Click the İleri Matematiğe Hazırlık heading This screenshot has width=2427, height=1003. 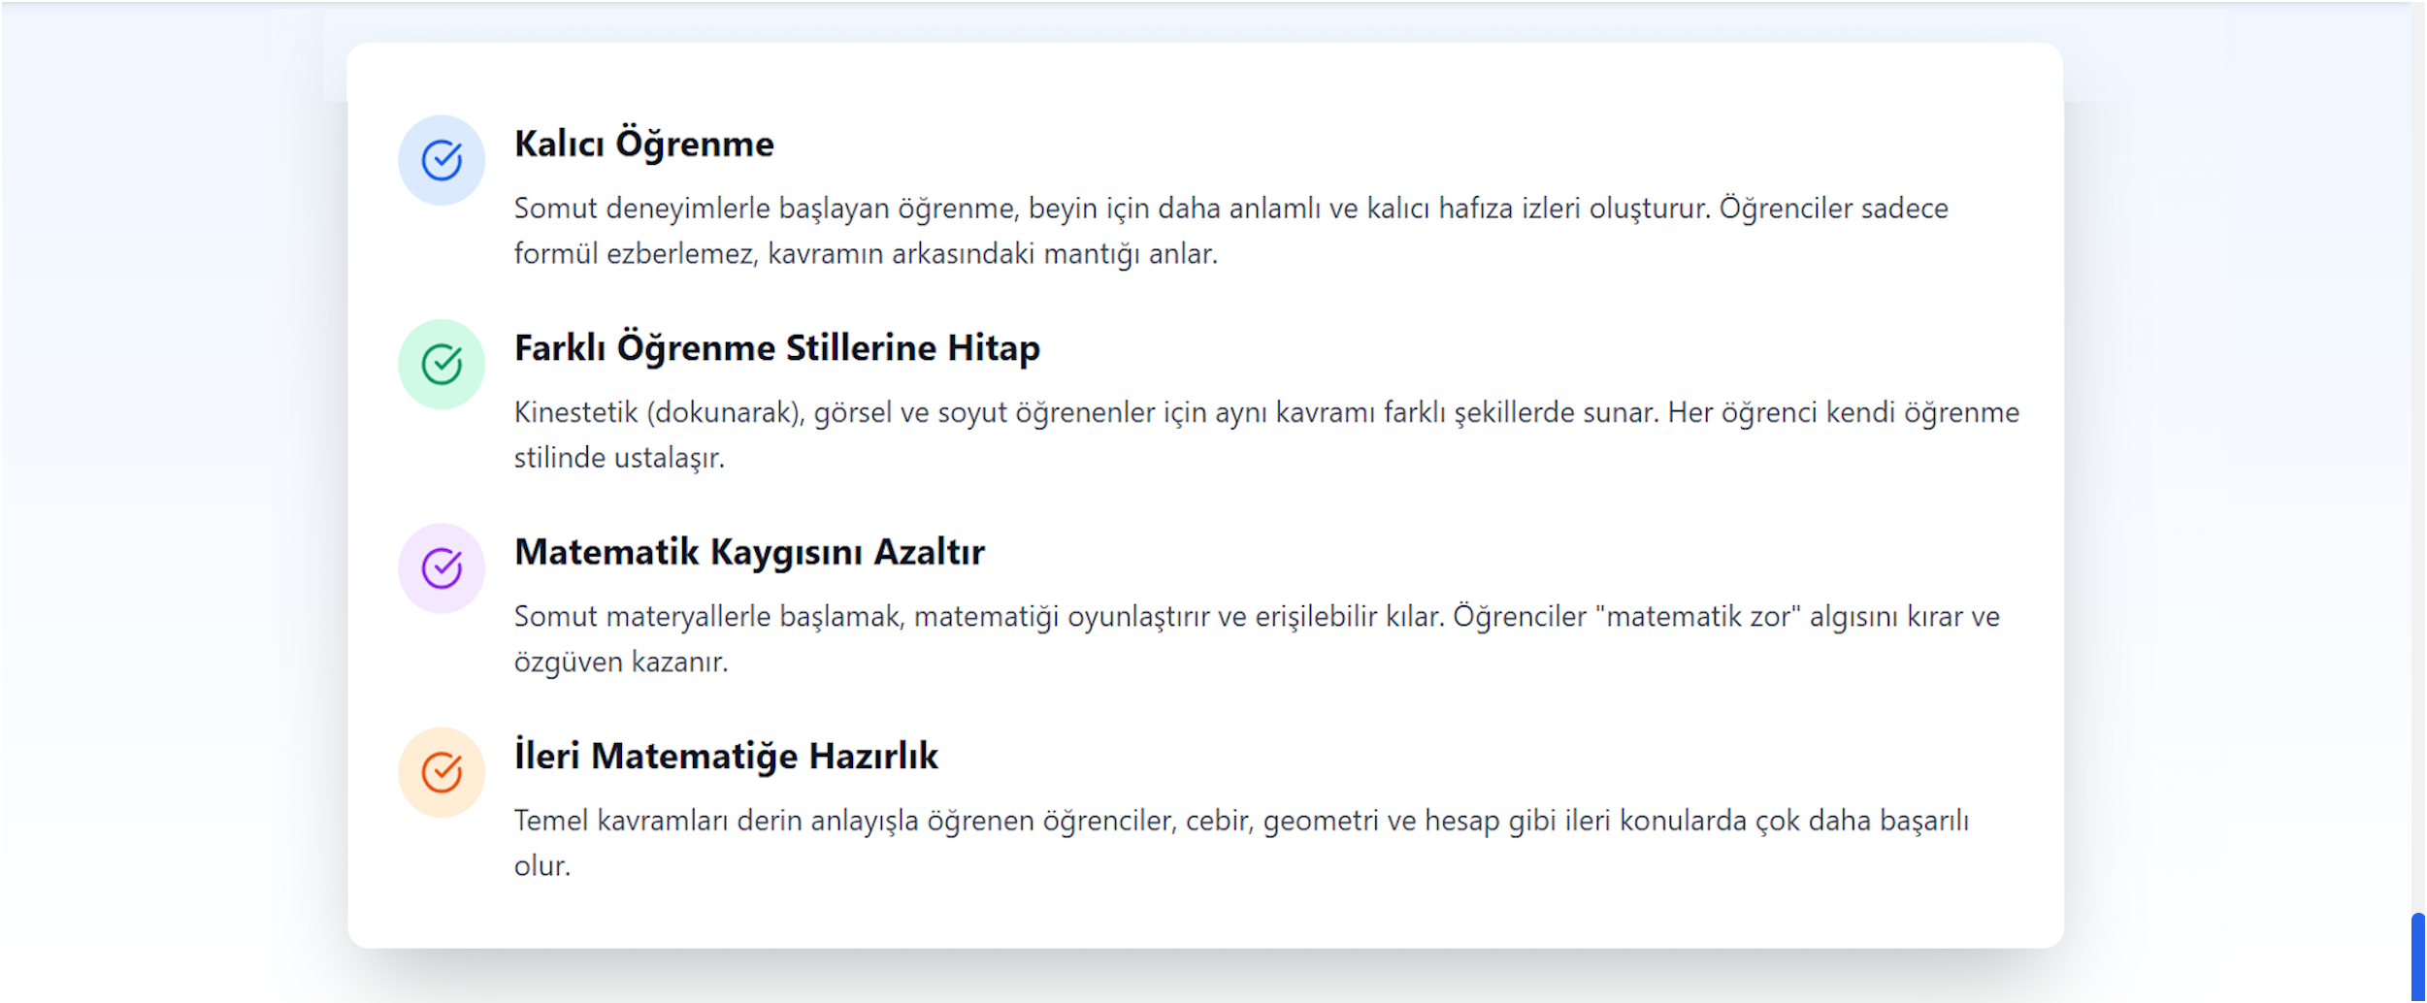[726, 756]
